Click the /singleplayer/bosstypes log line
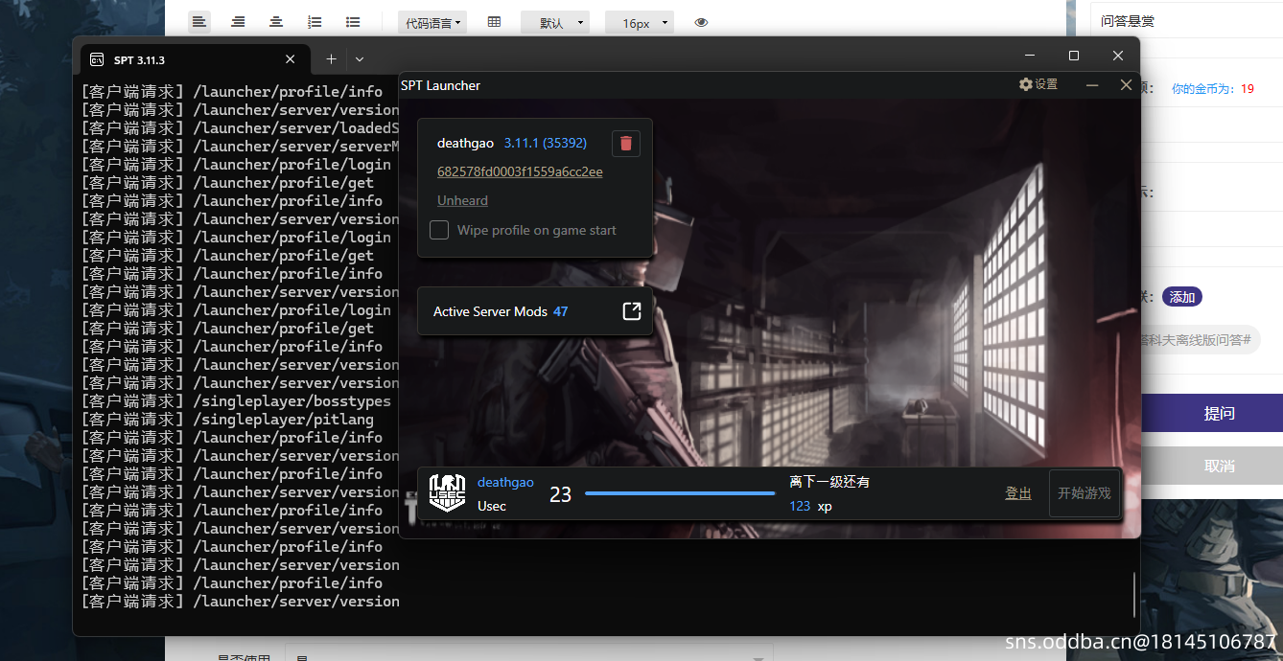 [236, 400]
